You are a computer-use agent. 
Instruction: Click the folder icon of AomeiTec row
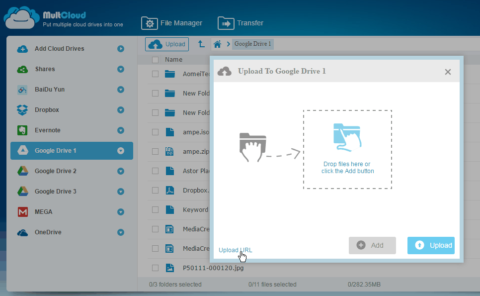coord(169,74)
